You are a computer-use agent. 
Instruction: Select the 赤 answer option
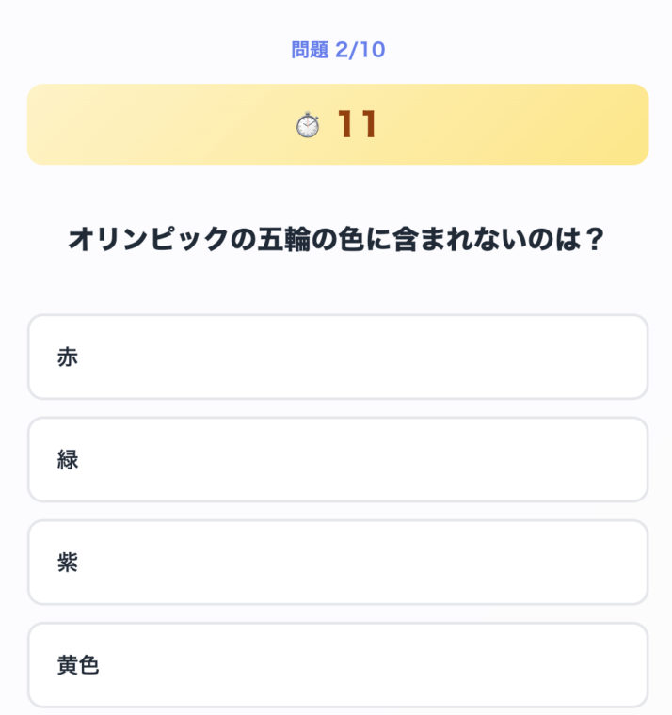[338, 357]
